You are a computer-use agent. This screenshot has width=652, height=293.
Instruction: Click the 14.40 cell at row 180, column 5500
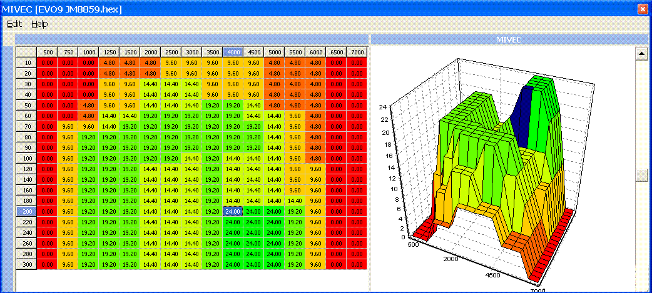coord(295,201)
